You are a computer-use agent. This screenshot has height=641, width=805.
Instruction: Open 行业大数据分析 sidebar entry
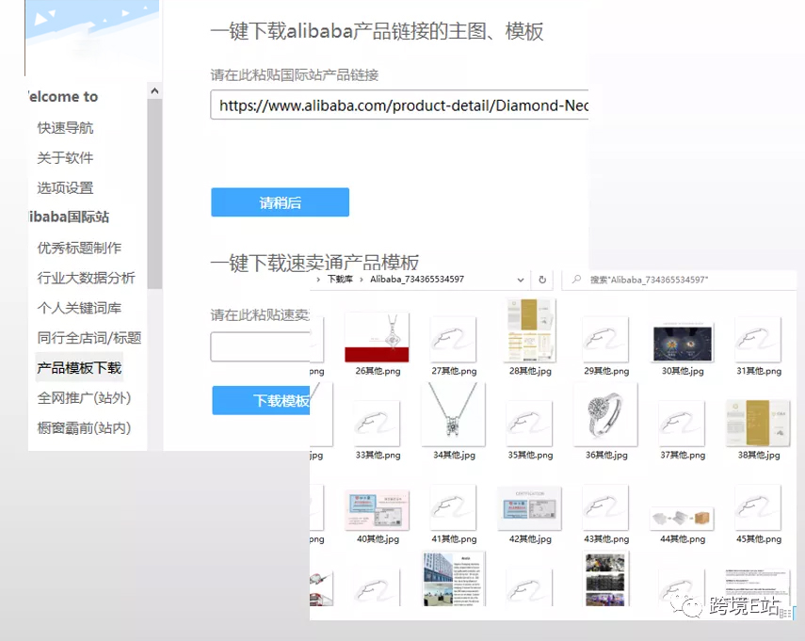coord(86,278)
